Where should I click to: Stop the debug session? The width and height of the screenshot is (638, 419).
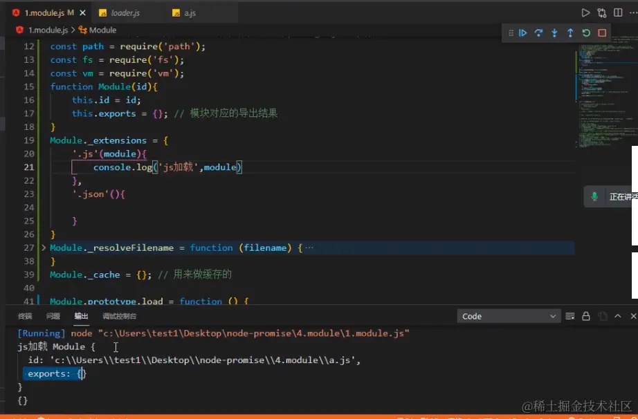(x=602, y=33)
